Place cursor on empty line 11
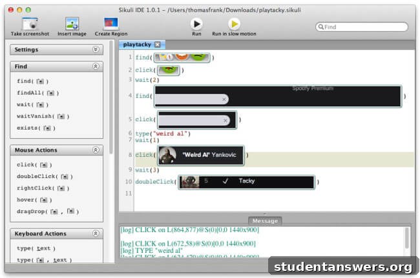420x278 pixels. coord(274,194)
